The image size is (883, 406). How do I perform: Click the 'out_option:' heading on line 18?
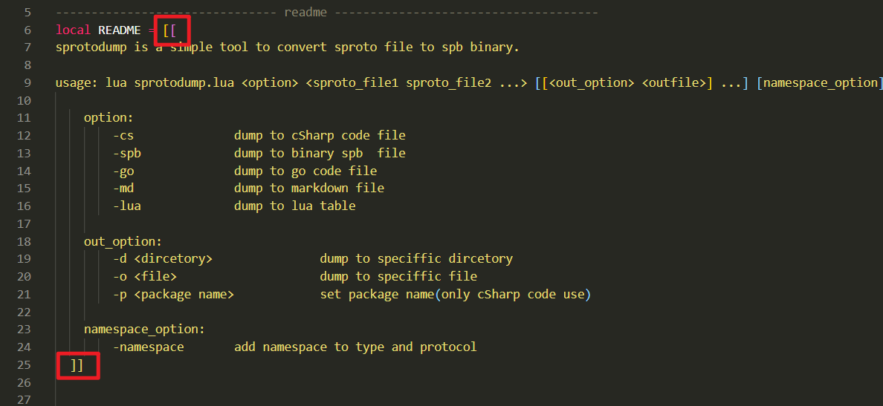coord(123,241)
